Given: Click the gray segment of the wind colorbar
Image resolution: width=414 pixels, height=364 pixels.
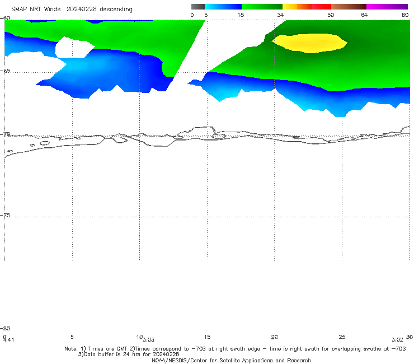Looking at the screenshot, I should 197,7.
